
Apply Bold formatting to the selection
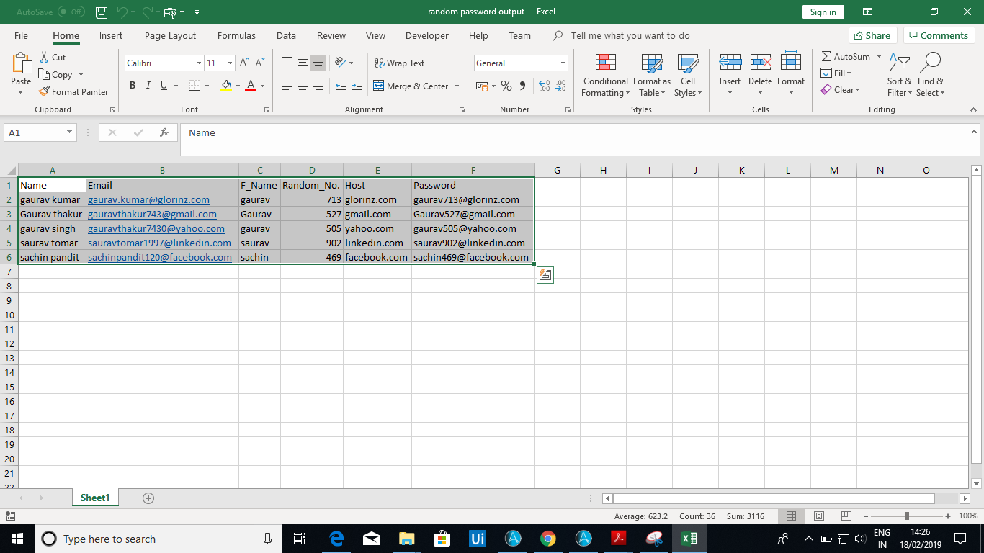[x=133, y=86]
